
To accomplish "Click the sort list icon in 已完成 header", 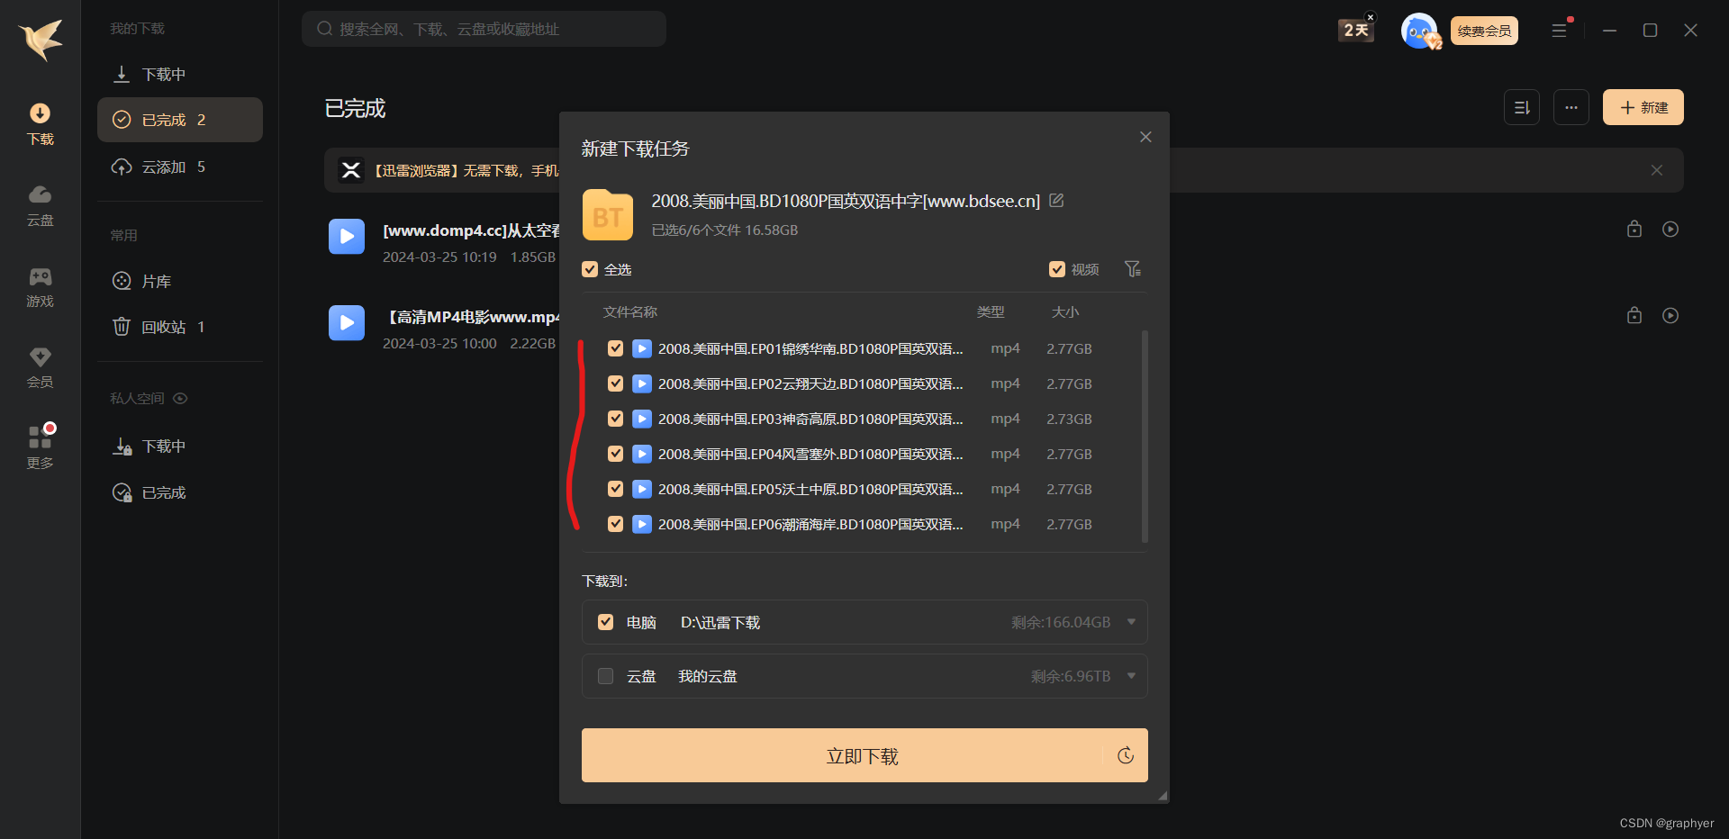I will coord(1522,107).
